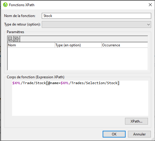Open the XPath... expression builder
Image resolution: width=155 pixels, height=141 pixels.
pos(136,121)
